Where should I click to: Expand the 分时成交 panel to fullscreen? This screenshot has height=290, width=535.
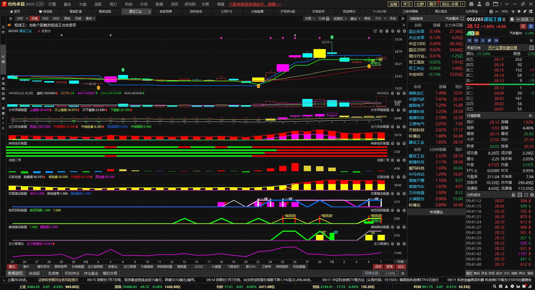[526, 195]
